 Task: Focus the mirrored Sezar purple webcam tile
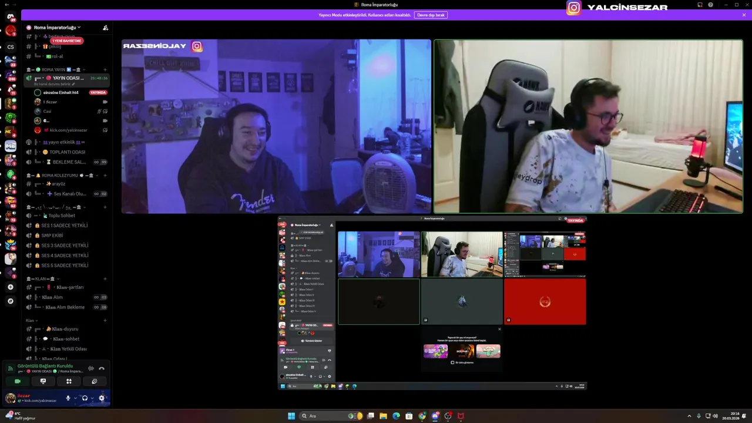(x=276, y=126)
